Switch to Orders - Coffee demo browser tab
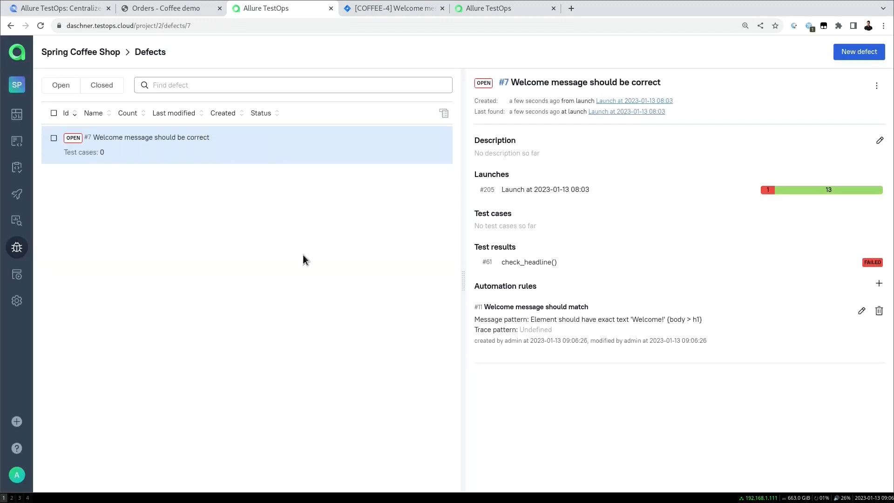The width and height of the screenshot is (894, 503). point(166,8)
